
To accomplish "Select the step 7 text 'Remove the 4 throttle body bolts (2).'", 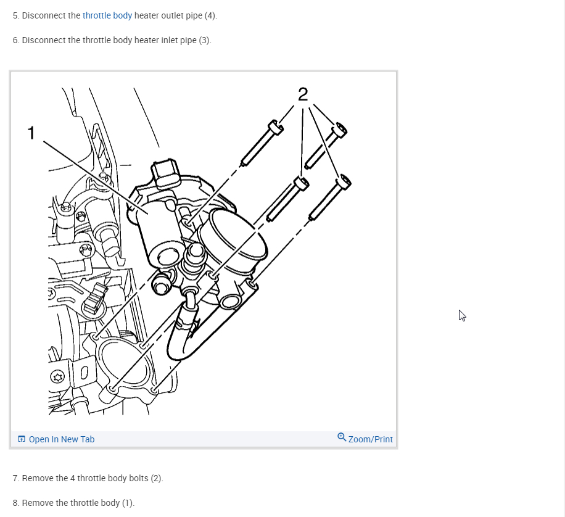I will point(88,478).
